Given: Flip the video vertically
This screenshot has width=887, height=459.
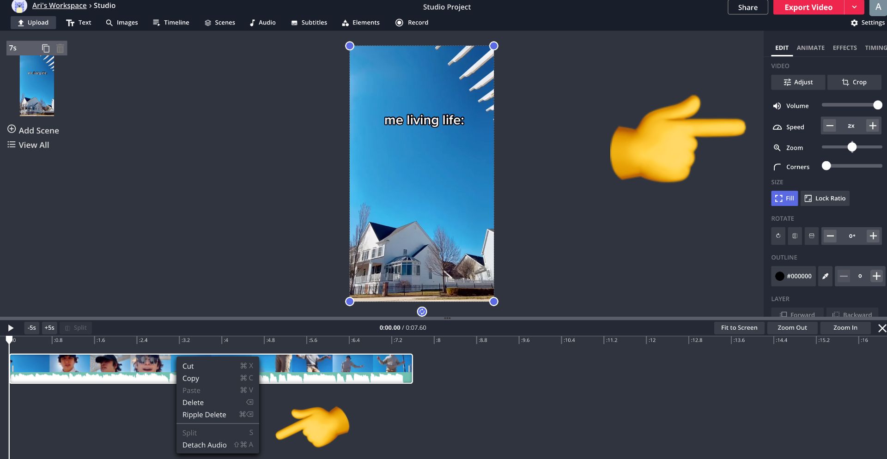Looking at the screenshot, I should pyautogui.click(x=811, y=236).
